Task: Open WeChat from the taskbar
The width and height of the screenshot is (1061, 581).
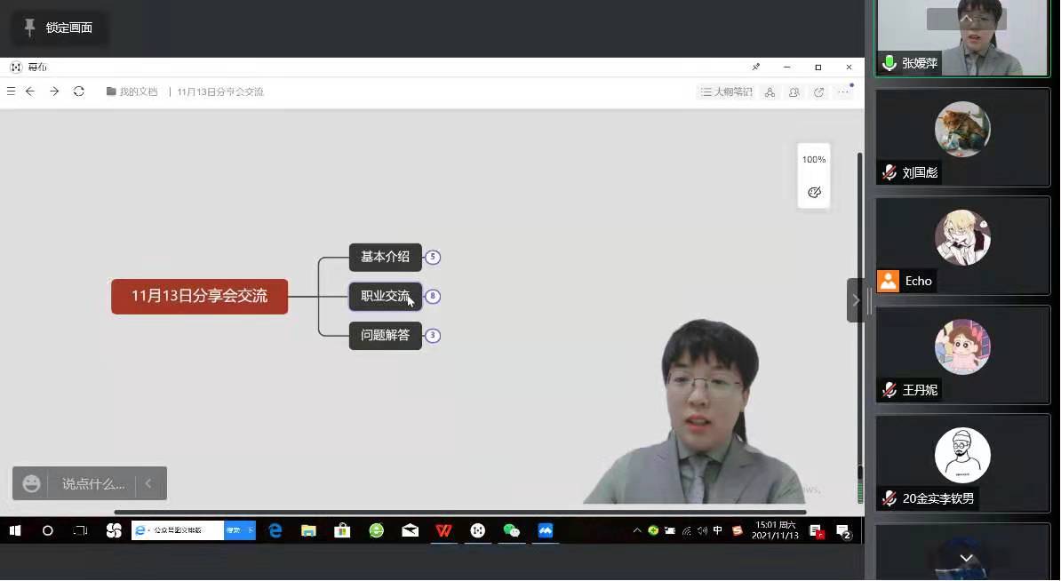Action: pyautogui.click(x=512, y=530)
